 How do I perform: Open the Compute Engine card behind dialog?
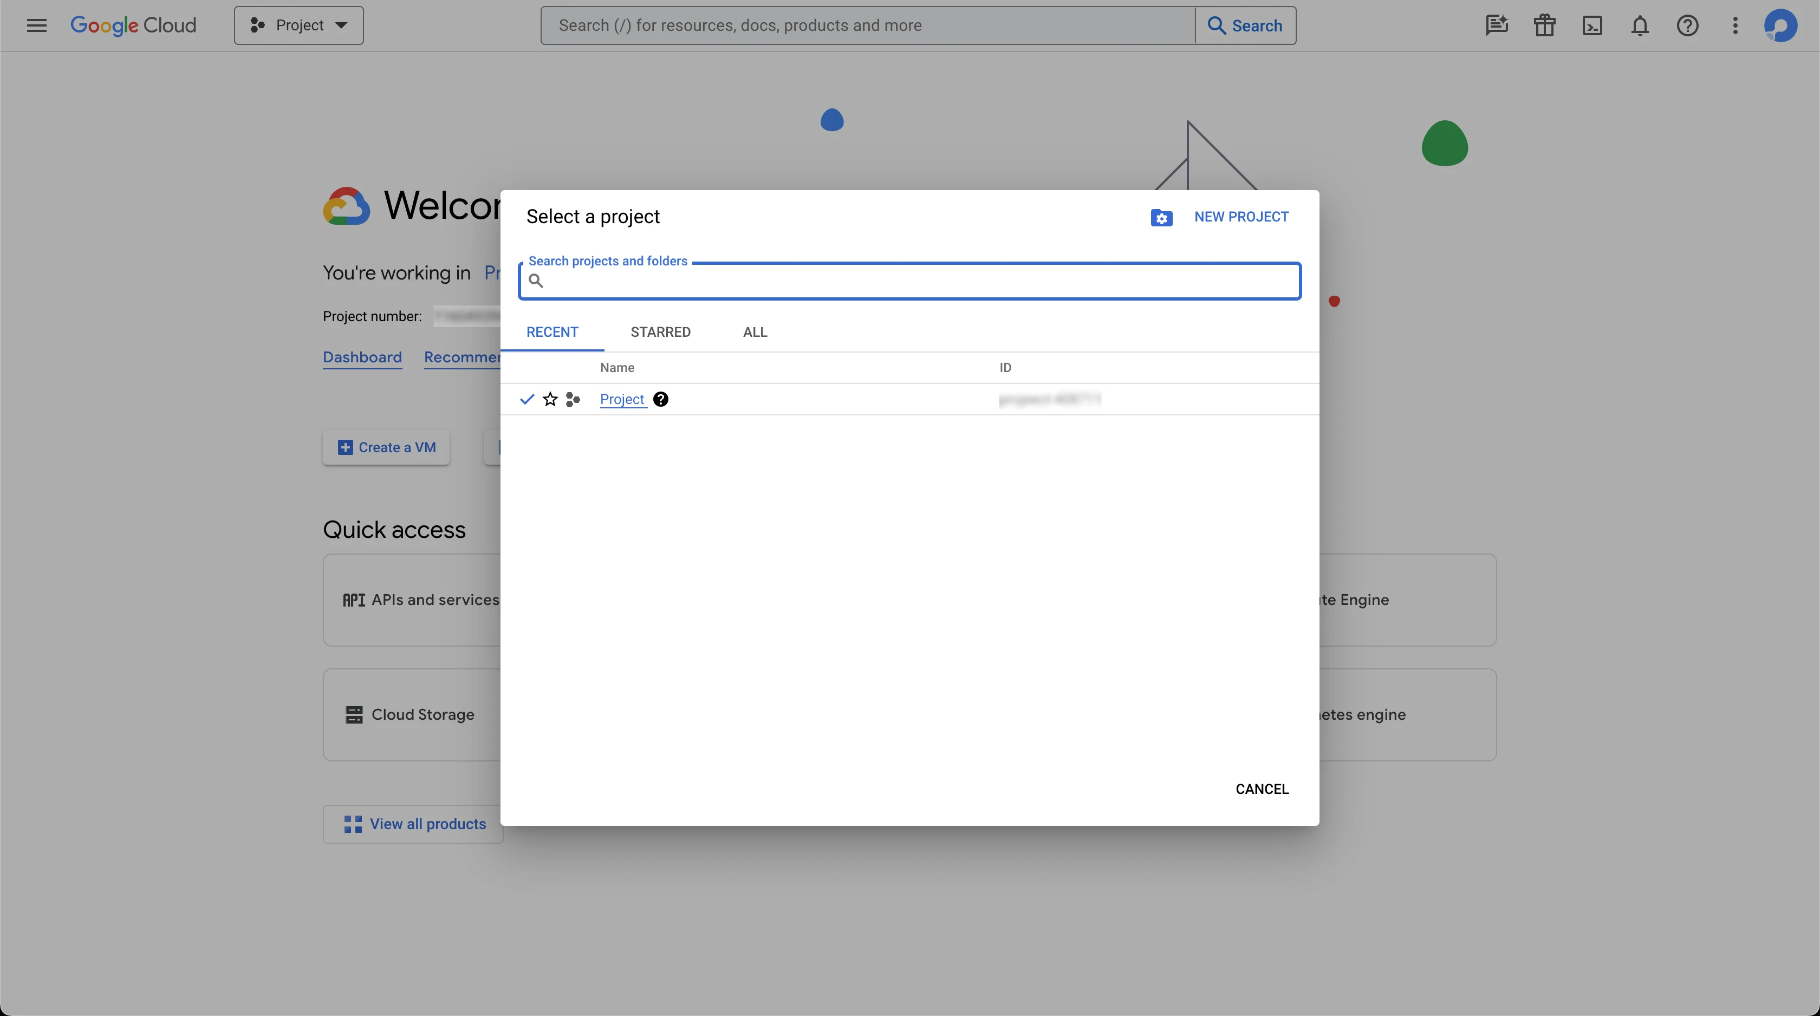point(1407,600)
